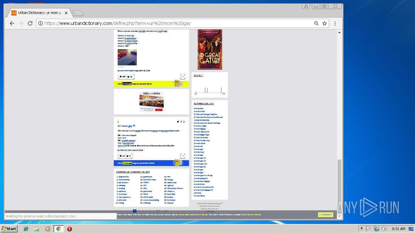The height and width of the screenshot is (233, 415).
Task: Go to pagination page 2
Action: pyautogui.click(x=139, y=211)
